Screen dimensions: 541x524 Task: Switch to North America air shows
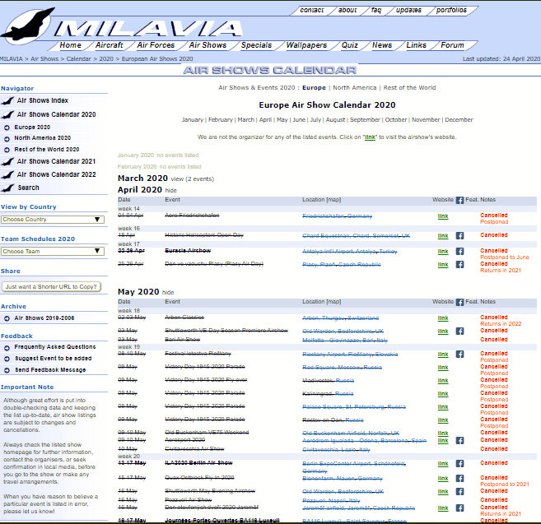tap(355, 87)
